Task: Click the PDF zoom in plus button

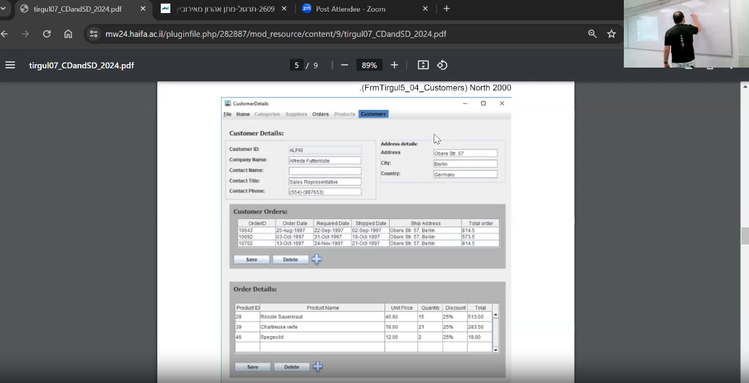Action: [x=394, y=65]
